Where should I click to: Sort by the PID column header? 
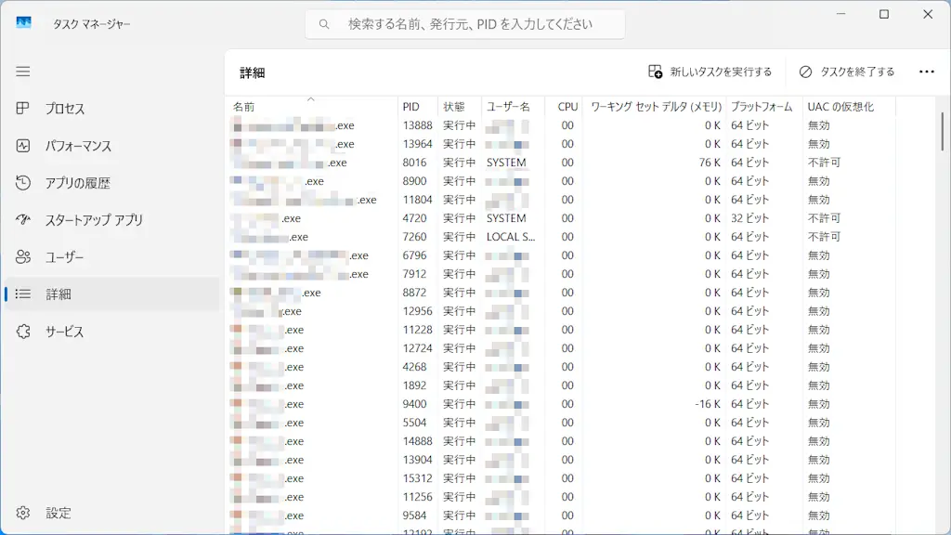411,107
